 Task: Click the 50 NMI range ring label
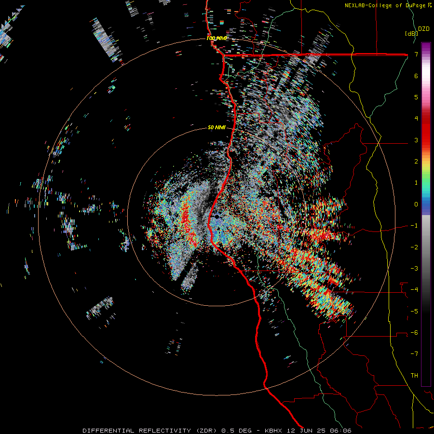(x=217, y=128)
